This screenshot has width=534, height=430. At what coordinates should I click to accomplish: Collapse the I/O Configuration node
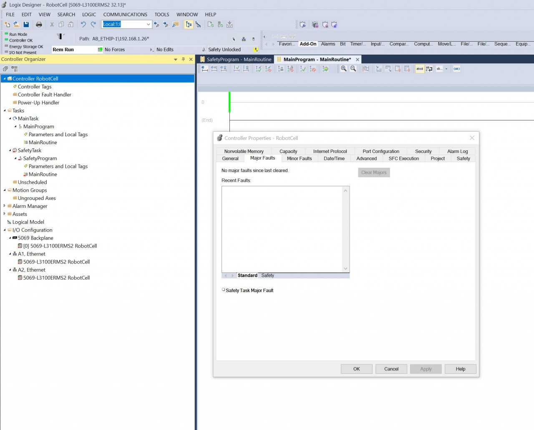5,230
